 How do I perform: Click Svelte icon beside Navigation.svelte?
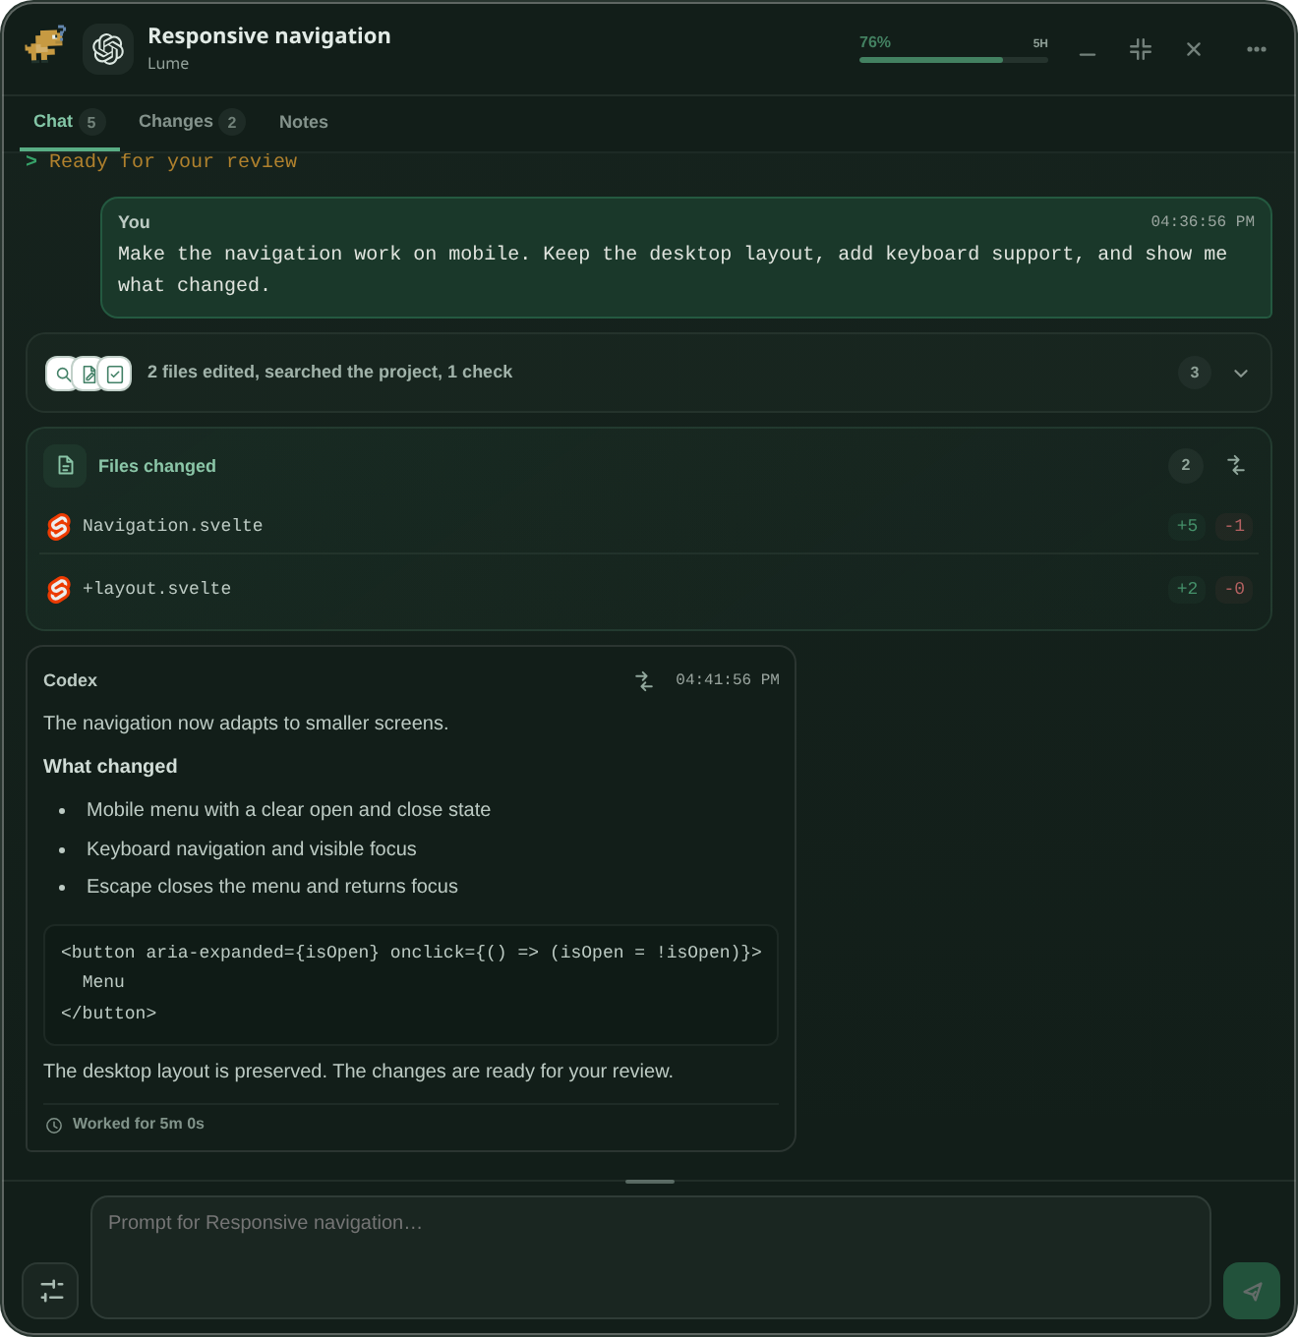tap(59, 527)
